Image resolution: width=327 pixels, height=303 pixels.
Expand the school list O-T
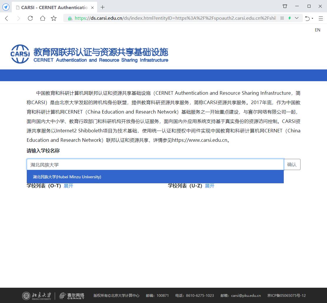coord(68,186)
